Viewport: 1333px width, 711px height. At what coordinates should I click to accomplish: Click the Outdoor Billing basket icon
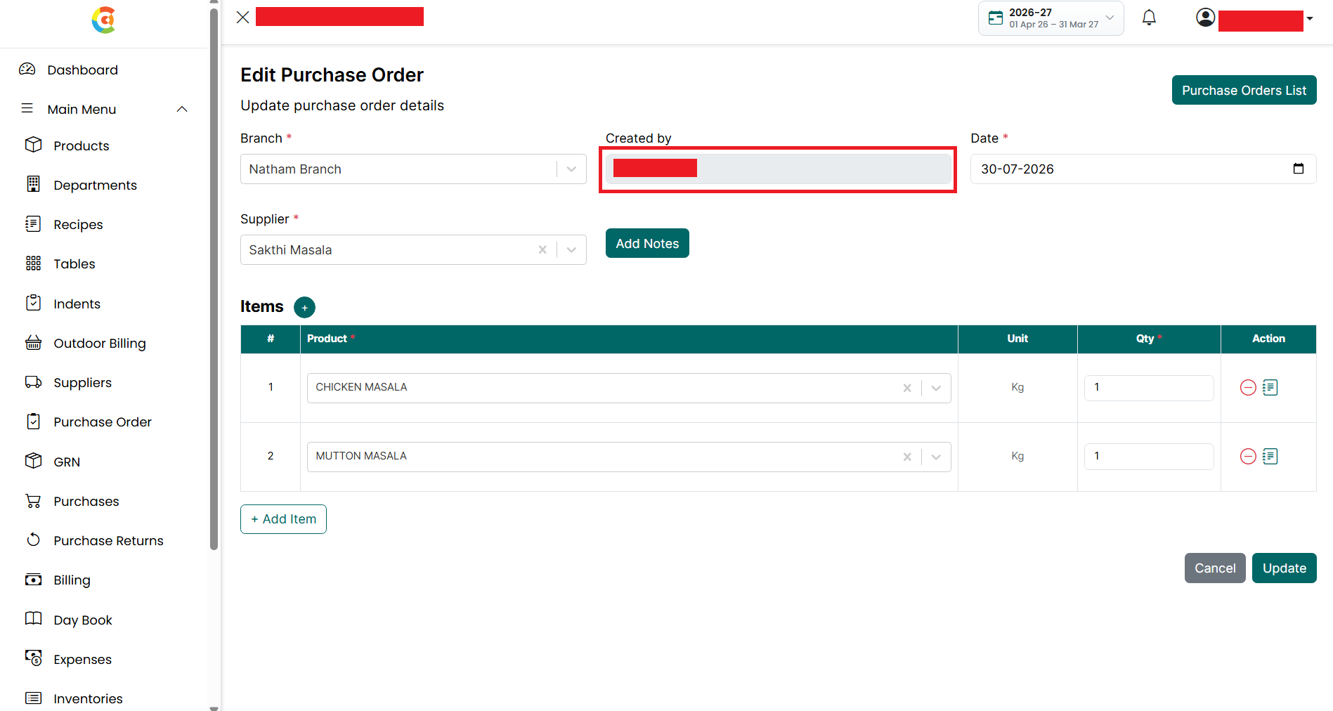[33, 342]
